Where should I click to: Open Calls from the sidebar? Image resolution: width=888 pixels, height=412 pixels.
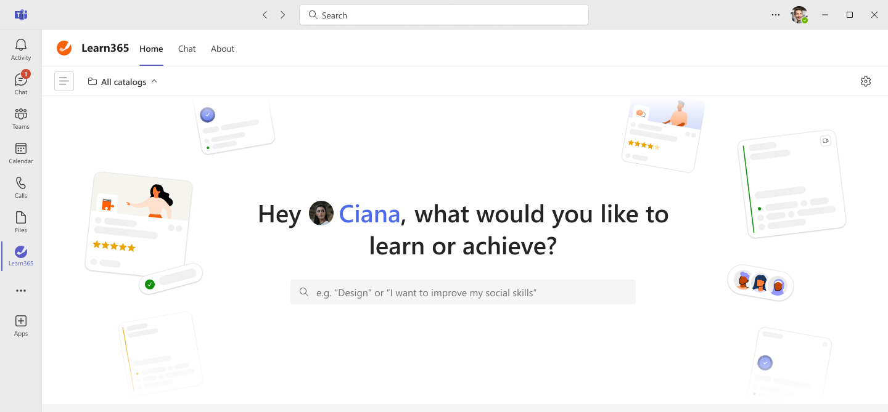[21, 187]
